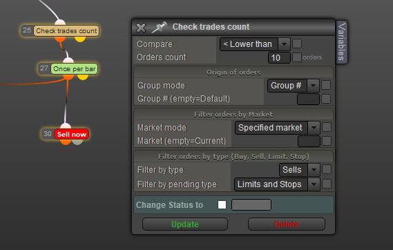Click orange output connector of Check trades count
The height and width of the screenshot is (250, 393).
click(60, 39)
